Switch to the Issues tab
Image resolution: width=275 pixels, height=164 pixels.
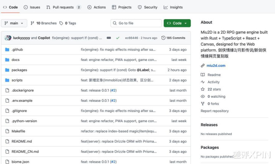click(x=32, y=7)
